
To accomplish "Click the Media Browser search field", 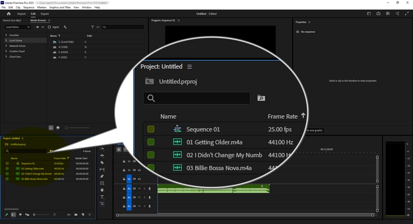I will click(x=123, y=27).
